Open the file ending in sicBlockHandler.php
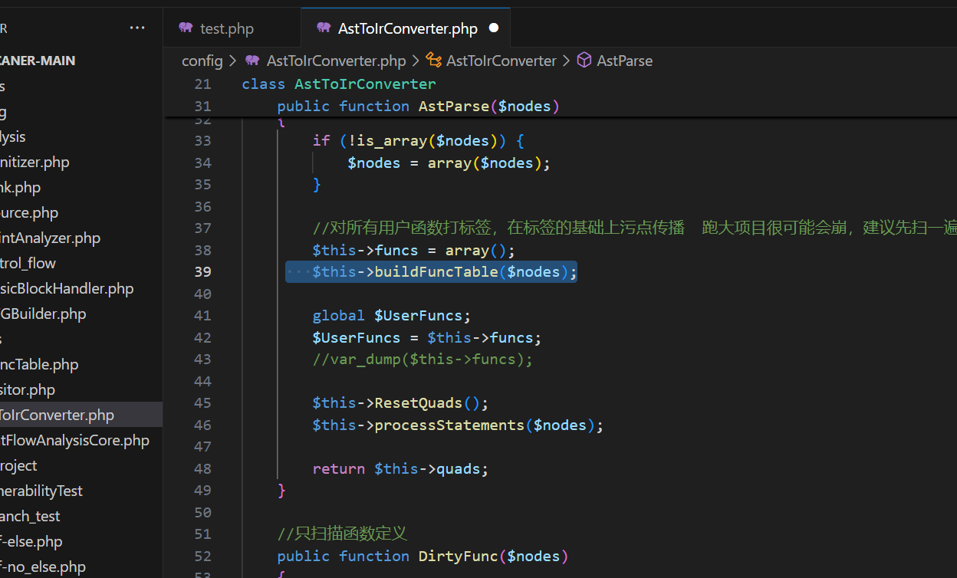The width and height of the screenshot is (957, 578). click(x=67, y=288)
